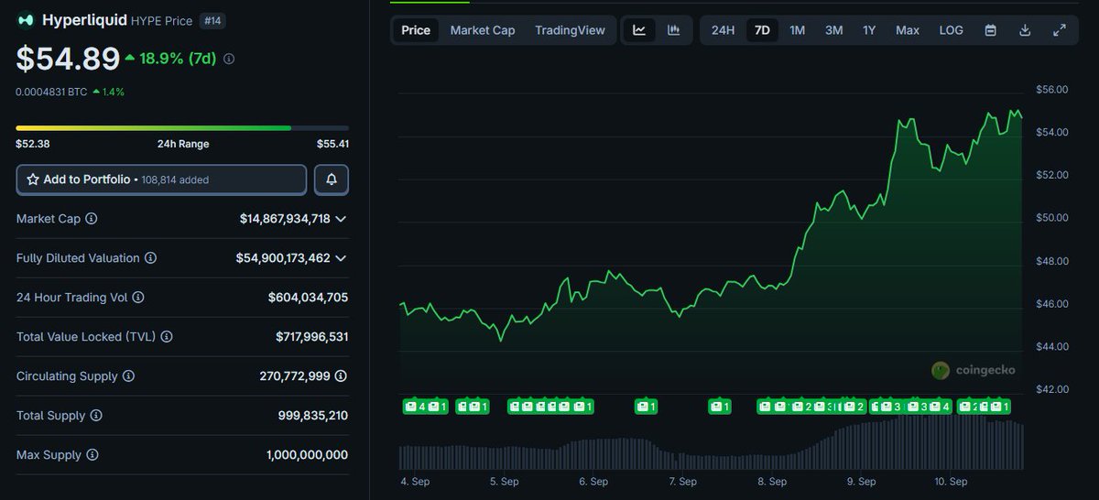Open the chart calendar date picker
The image size is (1099, 500).
(990, 30)
